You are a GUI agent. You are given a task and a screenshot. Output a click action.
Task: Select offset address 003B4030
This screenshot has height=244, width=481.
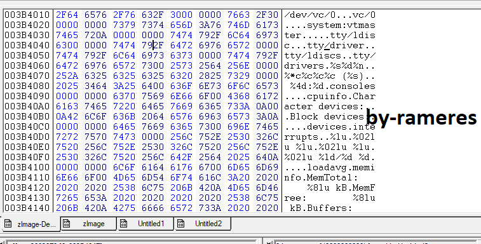(27, 35)
